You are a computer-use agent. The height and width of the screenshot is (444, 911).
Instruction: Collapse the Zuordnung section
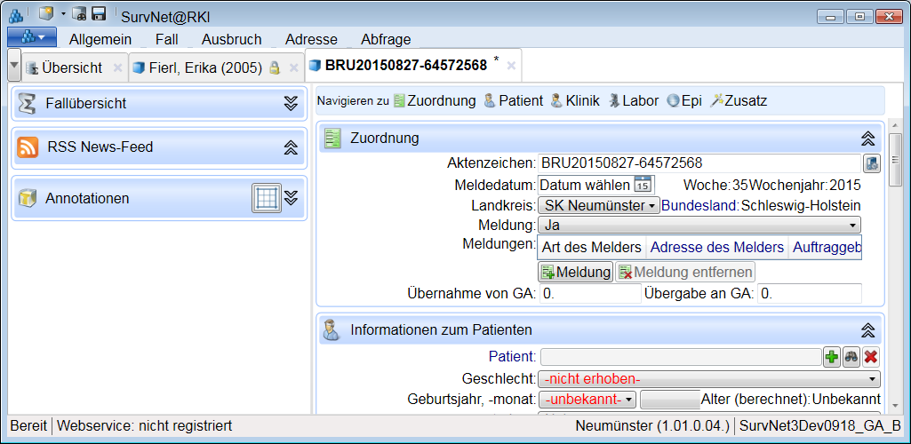pyautogui.click(x=868, y=139)
